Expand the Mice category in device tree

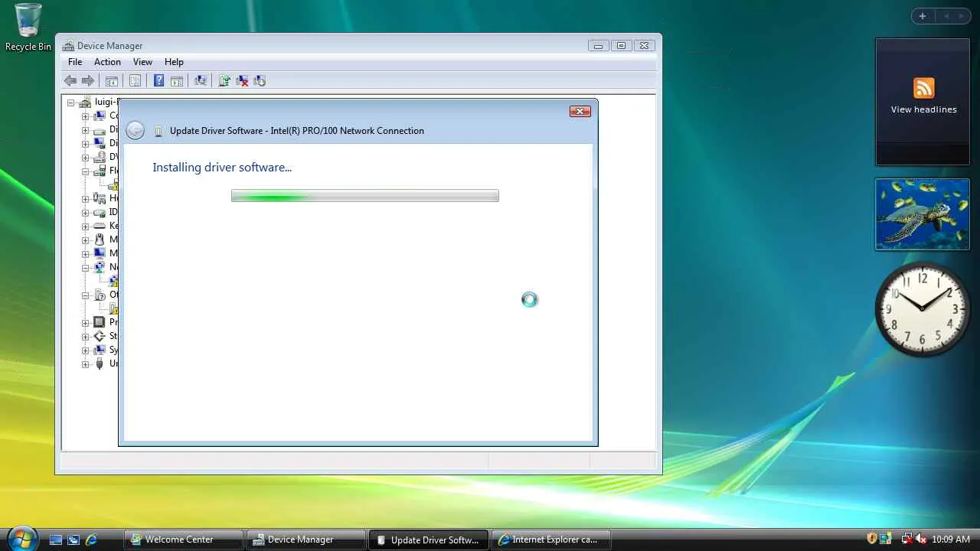pyautogui.click(x=86, y=240)
